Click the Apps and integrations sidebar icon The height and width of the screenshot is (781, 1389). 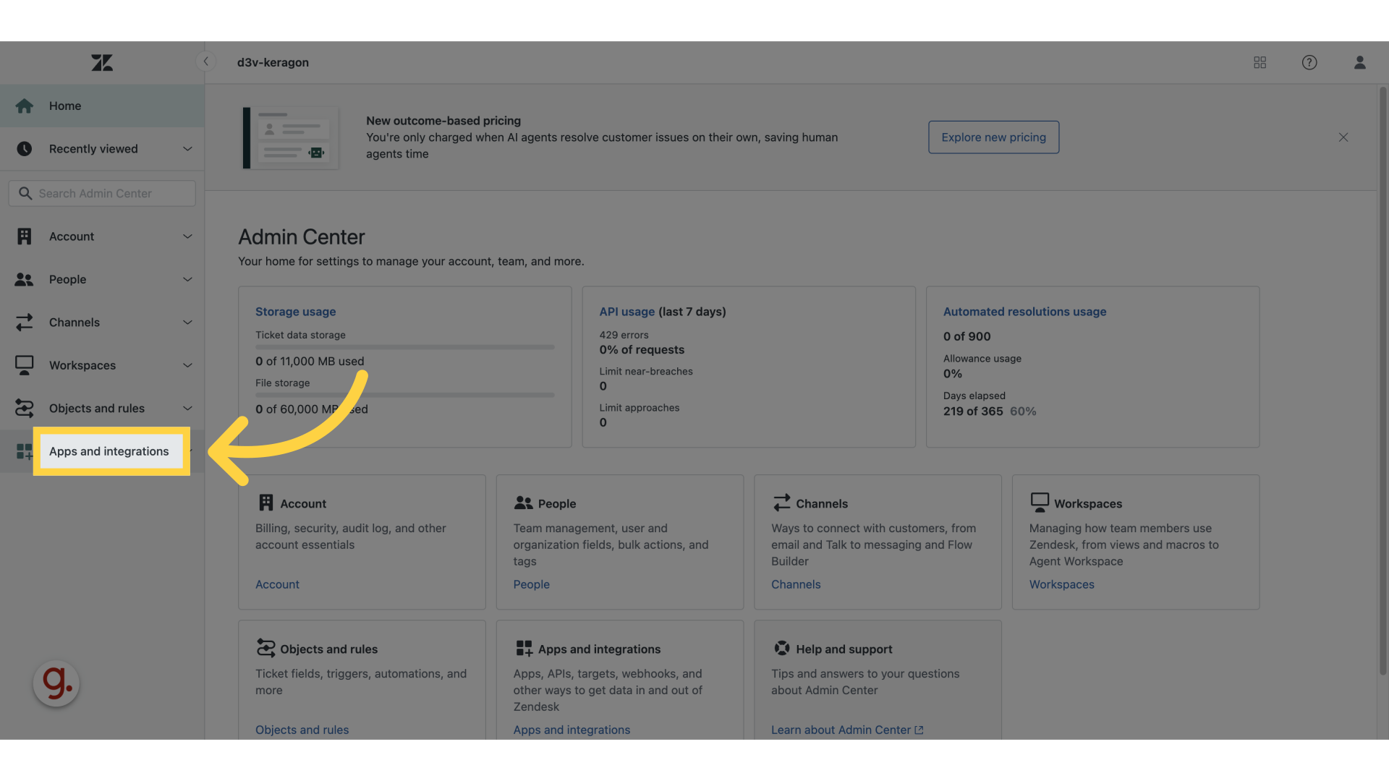pos(24,451)
